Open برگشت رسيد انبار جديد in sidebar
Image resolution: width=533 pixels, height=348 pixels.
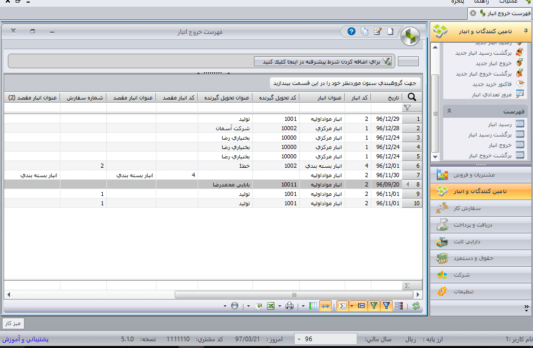pyautogui.click(x=483, y=53)
